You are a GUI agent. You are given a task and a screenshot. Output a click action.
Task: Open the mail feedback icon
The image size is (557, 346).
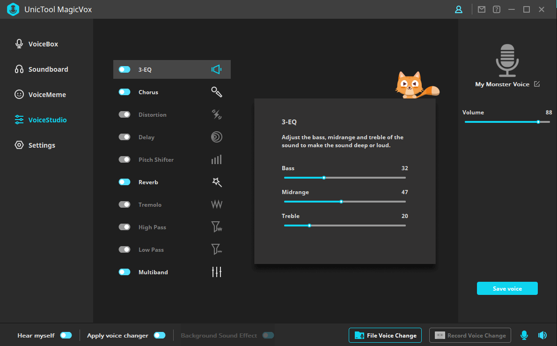[x=482, y=9]
